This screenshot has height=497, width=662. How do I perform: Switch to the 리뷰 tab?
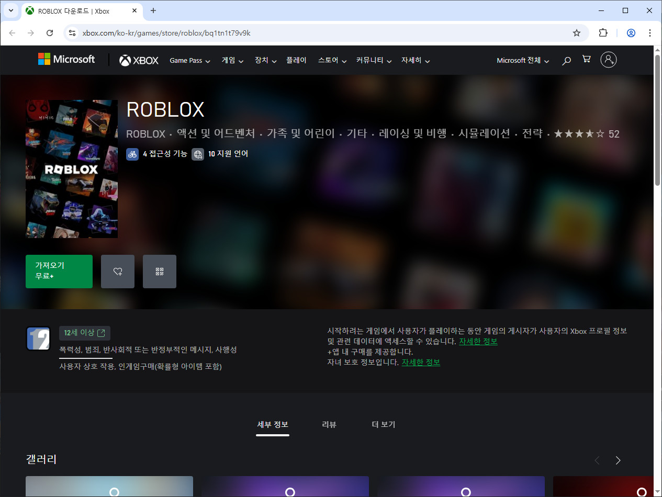coord(329,425)
